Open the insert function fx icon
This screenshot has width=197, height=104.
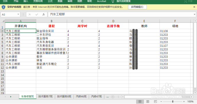click(x=44, y=15)
